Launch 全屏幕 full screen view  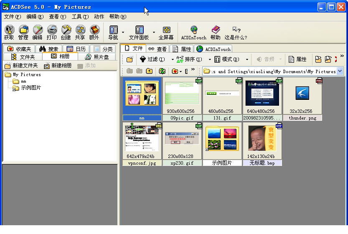(166, 32)
